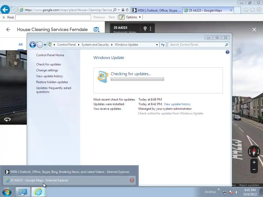Click the search magnifier in IE address bar
Screen dimensions: 263x197
[115, 10]
